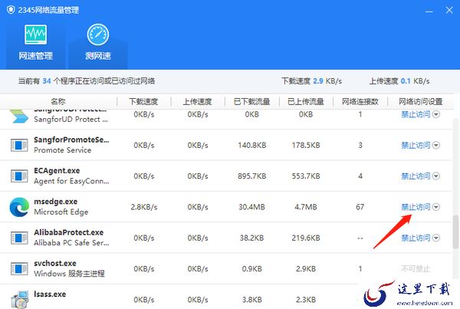
Task: Sort by 网络连接数 column header
Action: click(360, 101)
